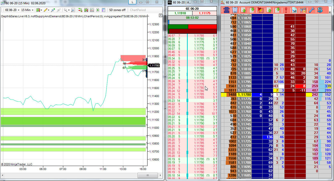Select the drawing tools pencil icon
This screenshot has height=181, width=334.
(x=46, y=10)
